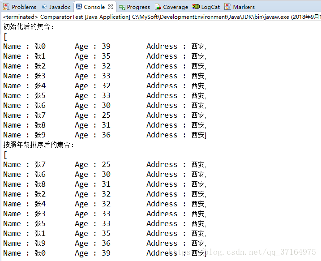Click the '西安' address on 张7's sorted row
Viewport: 321px width, 261px height.
pyautogui.click(x=198, y=164)
